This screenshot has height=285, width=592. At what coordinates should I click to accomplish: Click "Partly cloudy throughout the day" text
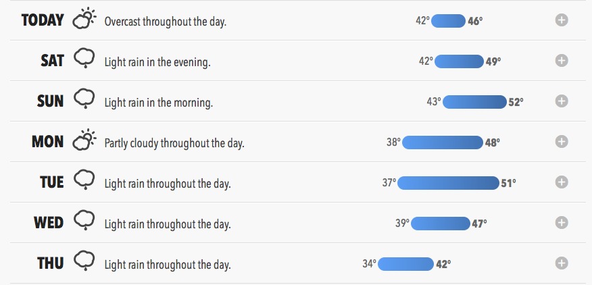(174, 143)
